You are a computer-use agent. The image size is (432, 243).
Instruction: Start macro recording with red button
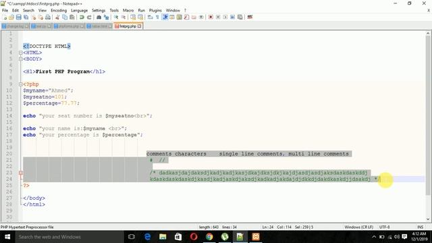coord(211,18)
